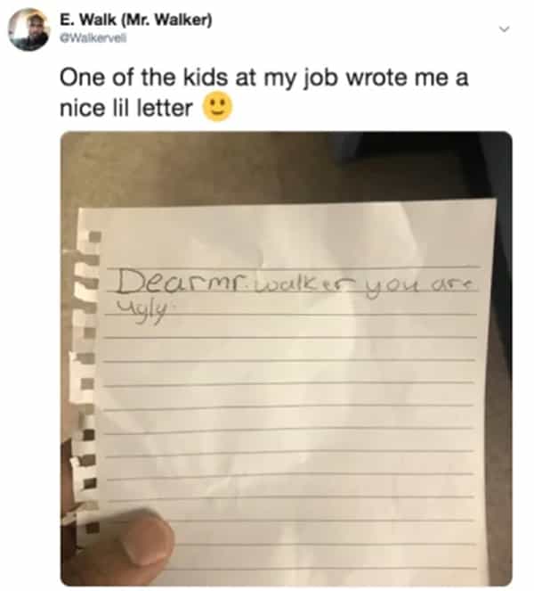Click the "nice lil letter" text line
The width and height of the screenshot is (534, 591).
point(126,108)
